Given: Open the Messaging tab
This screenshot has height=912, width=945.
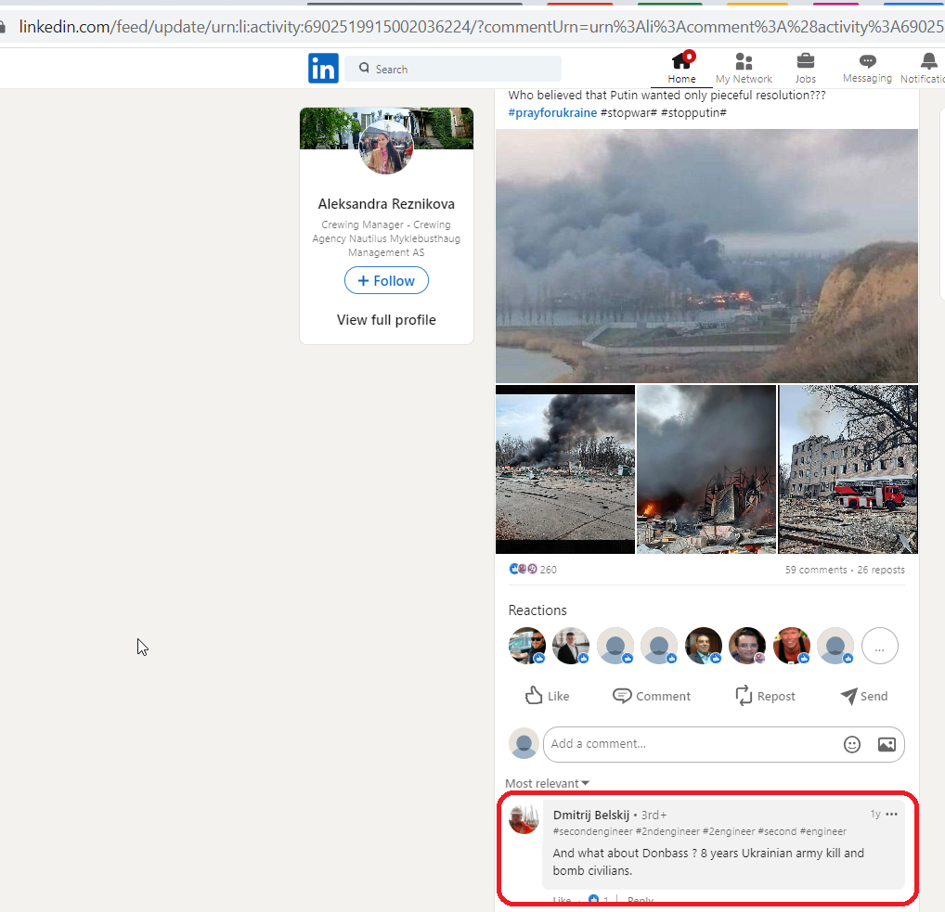Looking at the screenshot, I should pos(867,68).
